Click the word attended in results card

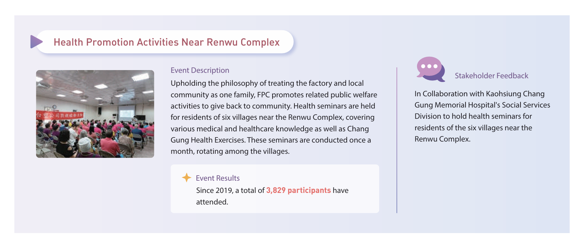(212, 202)
